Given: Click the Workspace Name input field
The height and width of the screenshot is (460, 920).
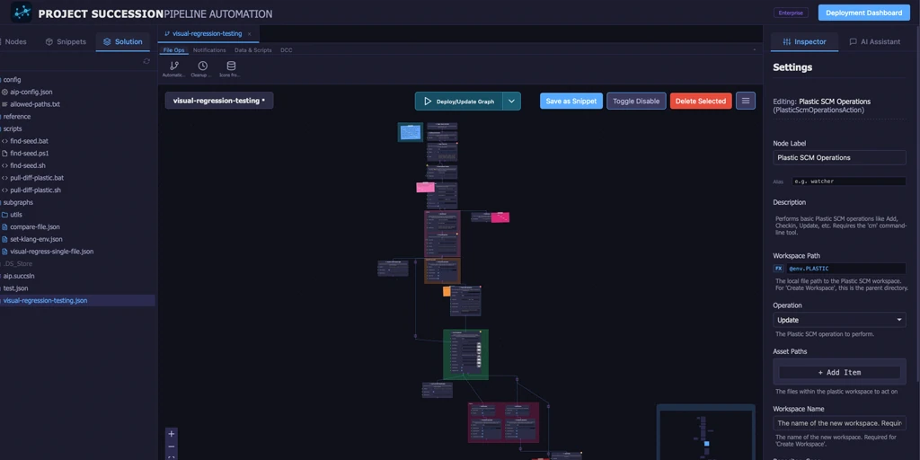Looking at the screenshot, I should pos(839,423).
